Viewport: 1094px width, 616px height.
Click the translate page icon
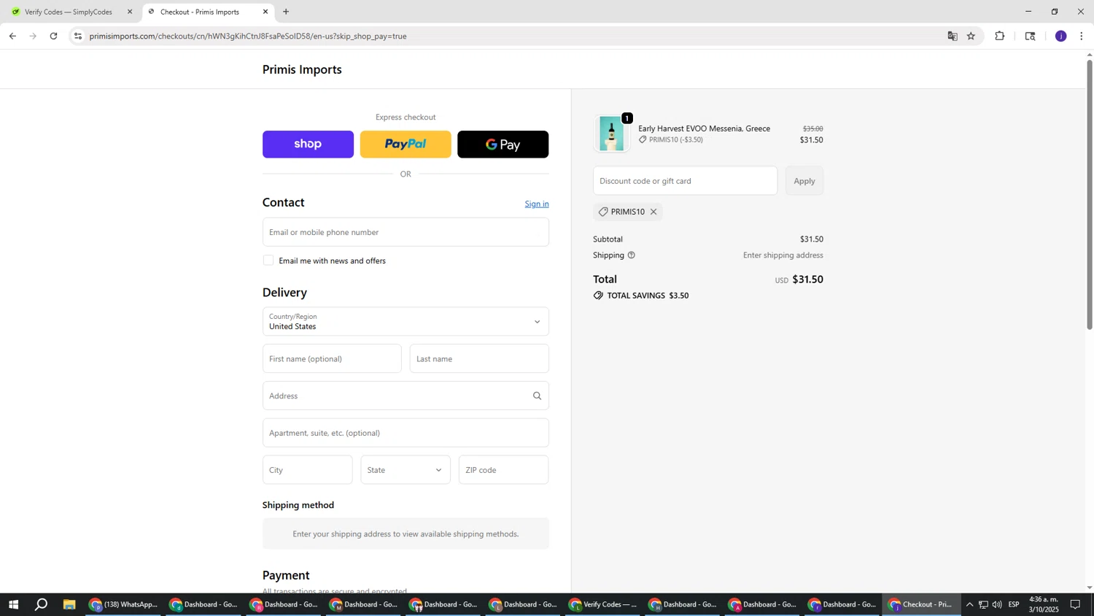click(x=952, y=36)
